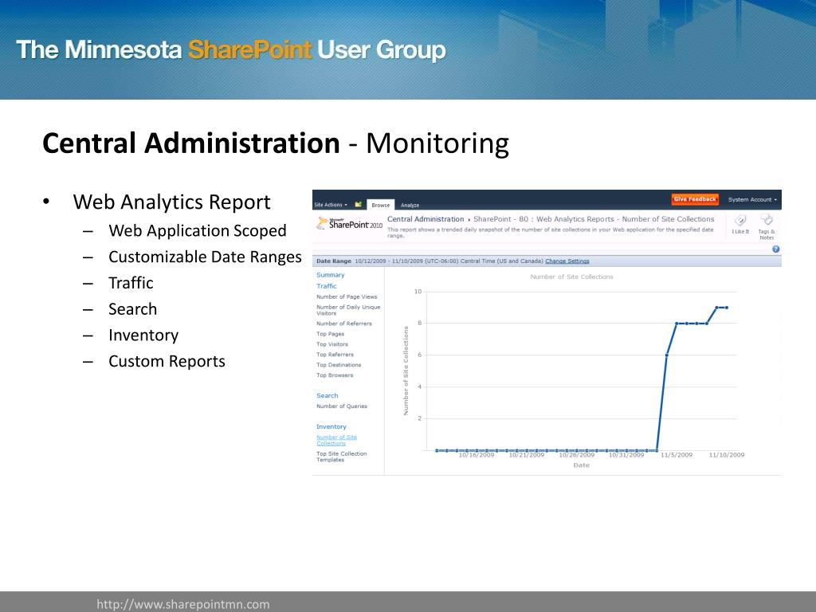Screen dimensions: 816x612
Task: Open the Top Destinations report
Action: [338, 365]
